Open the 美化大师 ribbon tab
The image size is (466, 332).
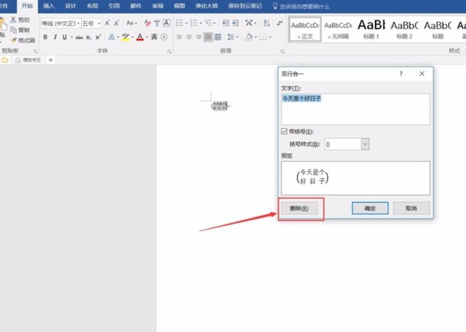207,6
